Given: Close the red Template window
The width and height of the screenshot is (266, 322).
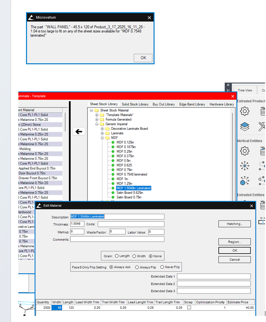Looking at the screenshot, I should click(x=233, y=96).
